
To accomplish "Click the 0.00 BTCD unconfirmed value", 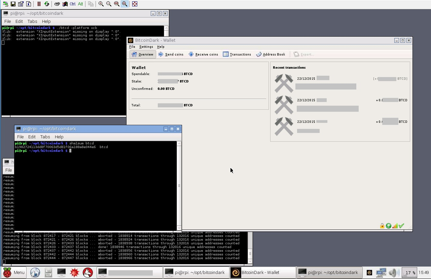I will coord(166,89).
